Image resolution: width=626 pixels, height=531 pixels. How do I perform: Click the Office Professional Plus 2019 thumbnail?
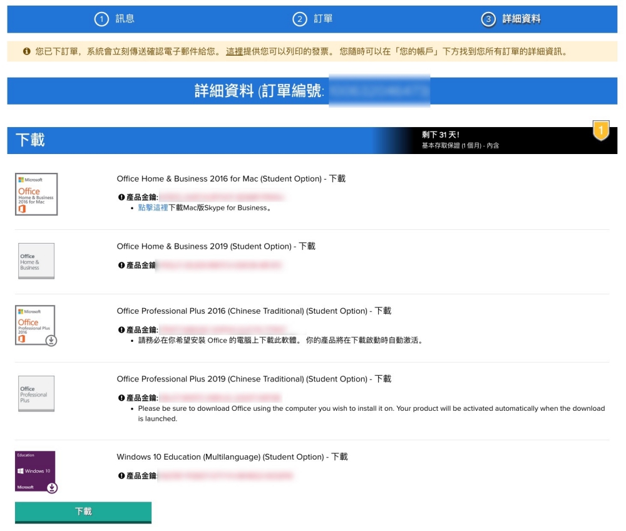point(36,394)
